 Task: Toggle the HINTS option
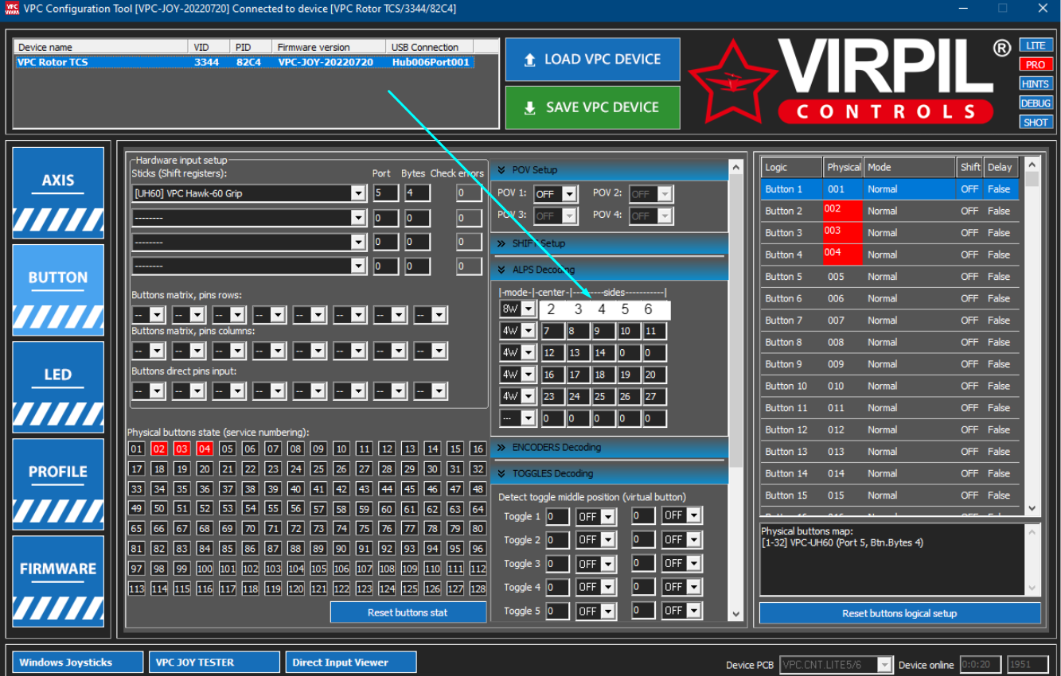coord(1036,84)
